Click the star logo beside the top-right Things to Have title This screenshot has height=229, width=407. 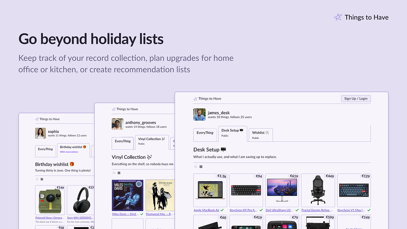[338, 17]
